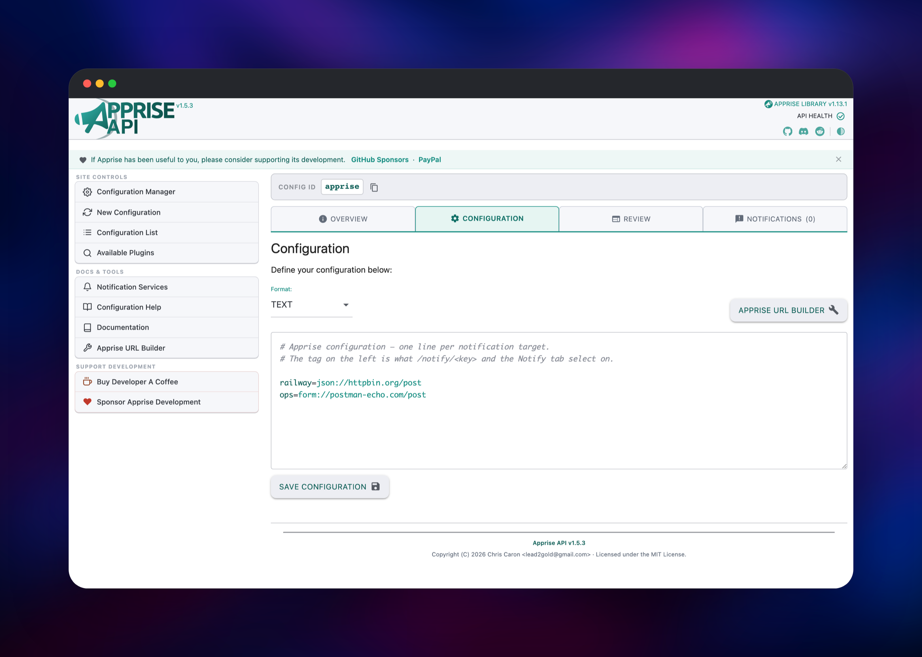
Task: Open GitHub icon link in header
Action: [x=787, y=131]
